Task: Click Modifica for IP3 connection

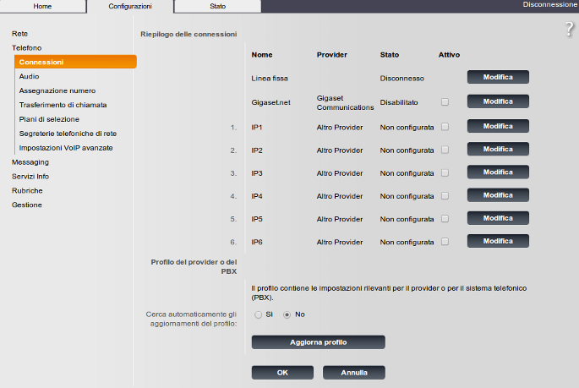Action: [x=498, y=172]
